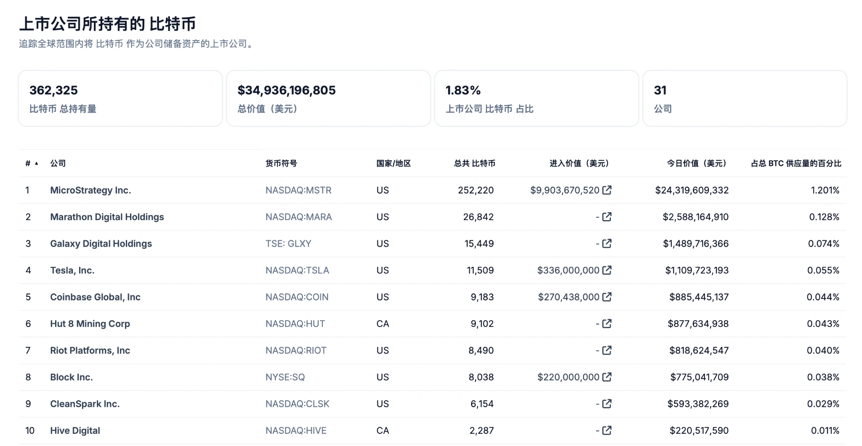The image size is (862, 446).
Task: Click CleanSpark Inc. external link icon
Action: tap(607, 404)
